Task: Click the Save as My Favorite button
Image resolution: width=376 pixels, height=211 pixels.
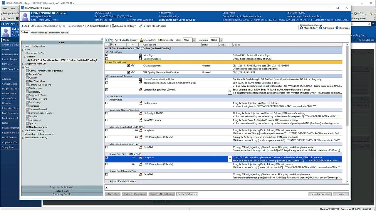Action: [187, 194]
